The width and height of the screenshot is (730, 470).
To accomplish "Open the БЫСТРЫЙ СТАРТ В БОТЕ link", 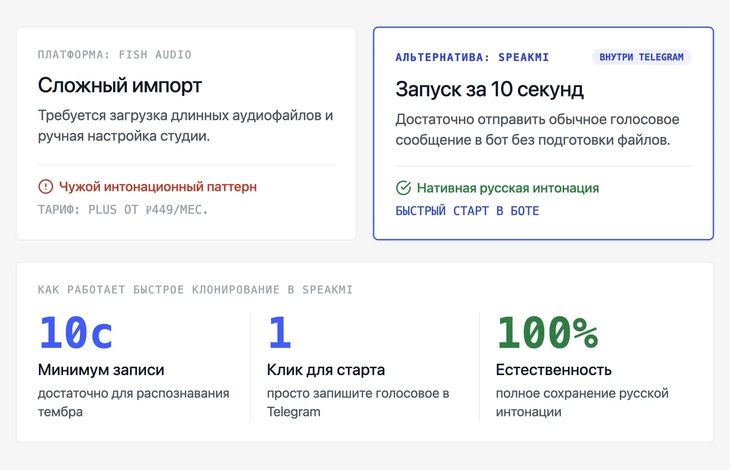I will click(x=467, y=211).
